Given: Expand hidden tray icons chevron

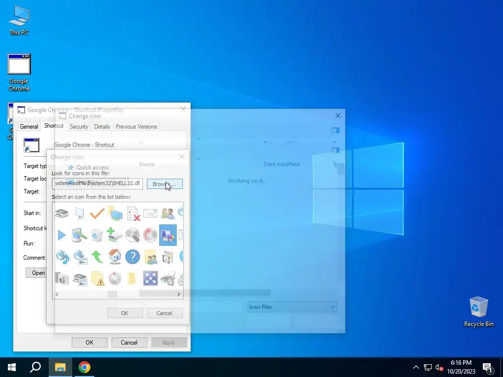Looking at the screenshot, I should coord(416,367).
